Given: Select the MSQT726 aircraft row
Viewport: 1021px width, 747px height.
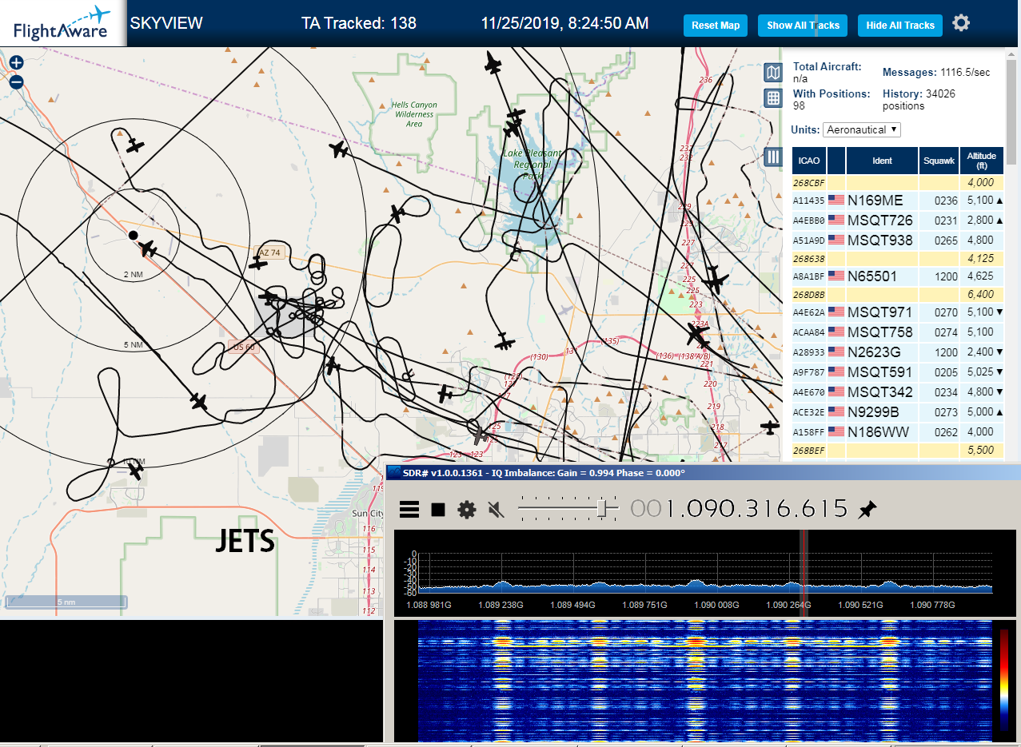Looking at the screenshot, I should click(897, 221).
